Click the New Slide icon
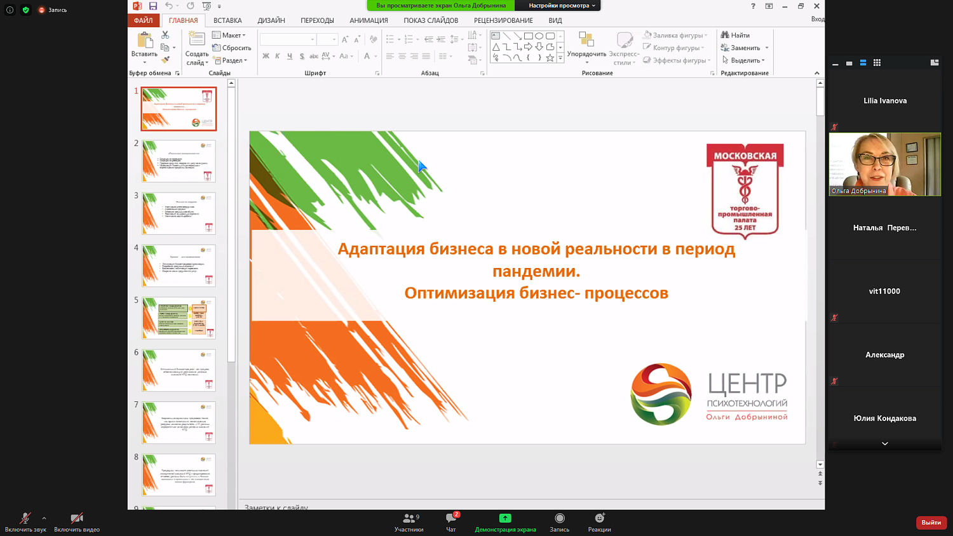Viewport: 953px width, 536px height. [x=197, y=39]
